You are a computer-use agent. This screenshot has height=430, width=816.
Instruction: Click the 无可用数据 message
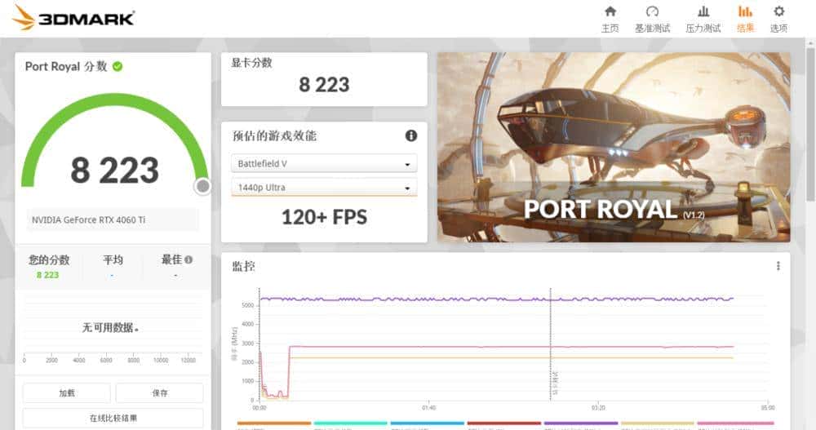click(x=110, y=327)
